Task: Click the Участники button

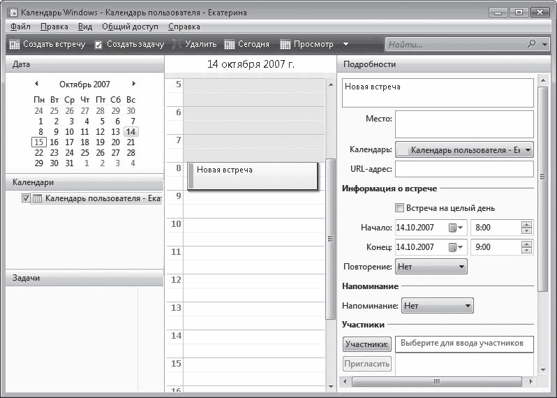Action: (367, 344)
